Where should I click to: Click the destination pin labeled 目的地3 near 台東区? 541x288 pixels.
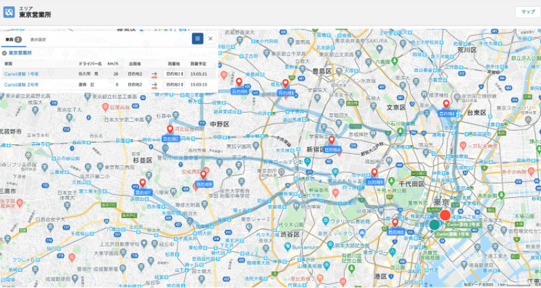click(x=446, y=104)
